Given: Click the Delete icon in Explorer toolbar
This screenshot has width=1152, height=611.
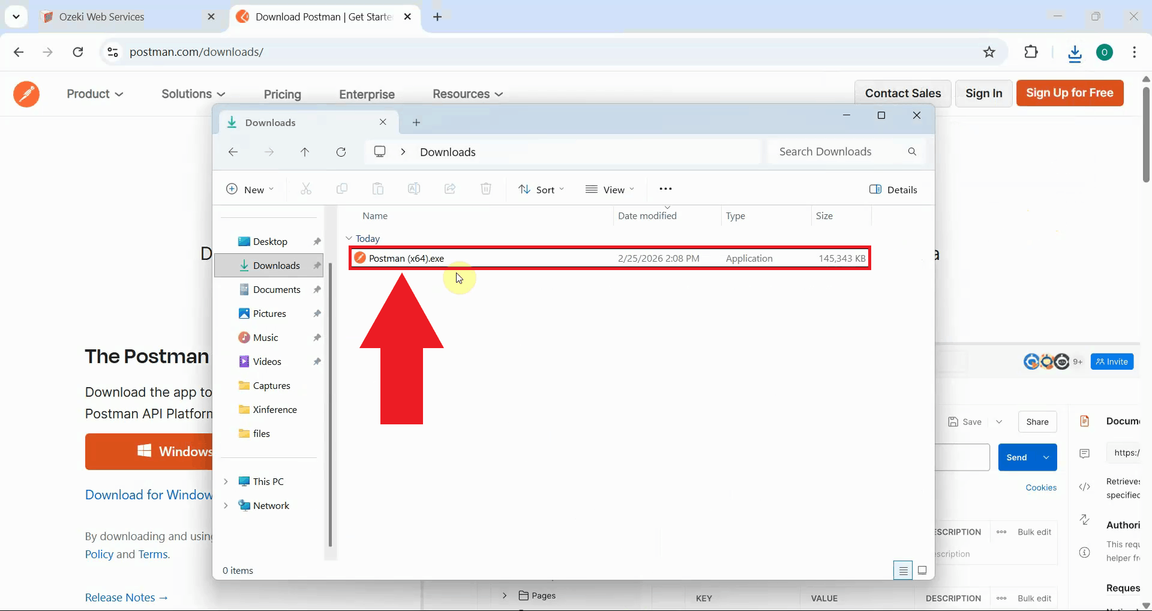Looking at the screenshot, I should 486,189.
